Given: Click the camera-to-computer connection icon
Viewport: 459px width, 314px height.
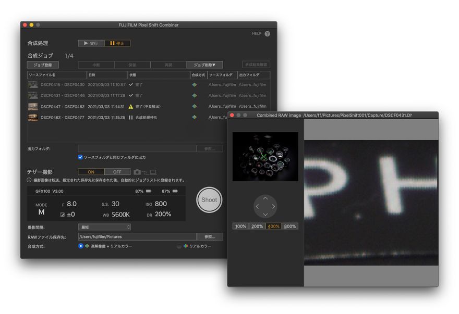Looking at the screenshot, I should 145,172.
